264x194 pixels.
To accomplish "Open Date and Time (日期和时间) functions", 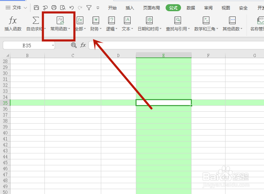I will (150, 24).
